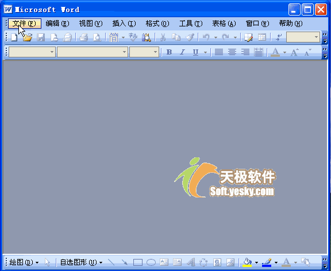This screenshot has width=331, height=271.
Task: Click the Insert Table grid icon
Action: tap(262, 37)
